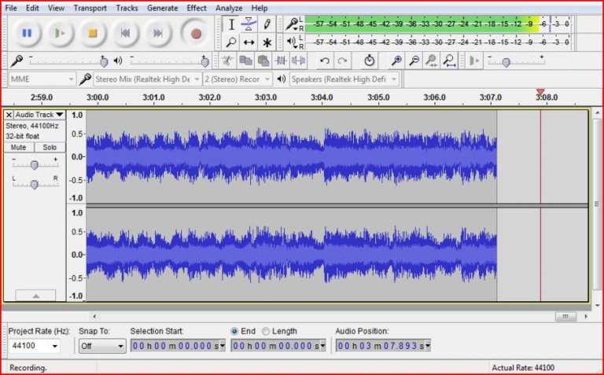This screenshot has height=375, width=604.
Task: Open the Effect menu
Action: 197,8
